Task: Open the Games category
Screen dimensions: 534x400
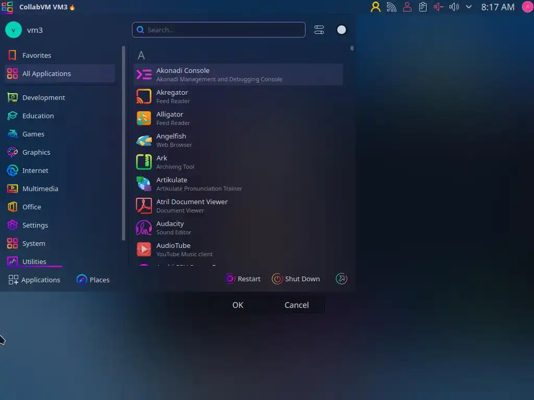Action: tap(60, 134)
